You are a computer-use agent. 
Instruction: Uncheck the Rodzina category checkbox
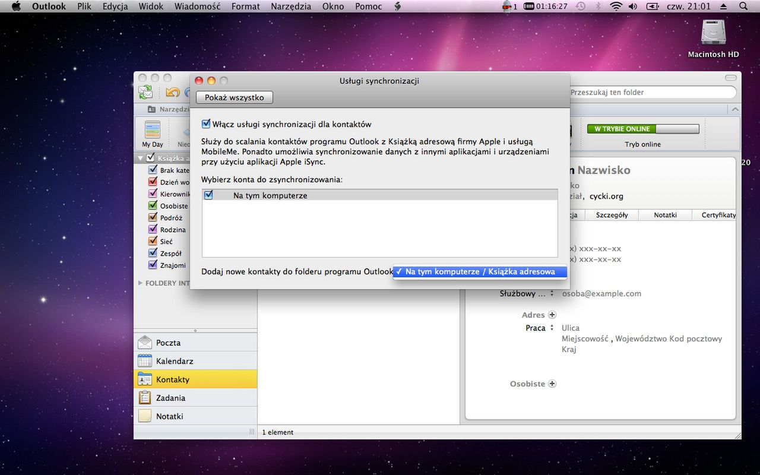[153, 230]
